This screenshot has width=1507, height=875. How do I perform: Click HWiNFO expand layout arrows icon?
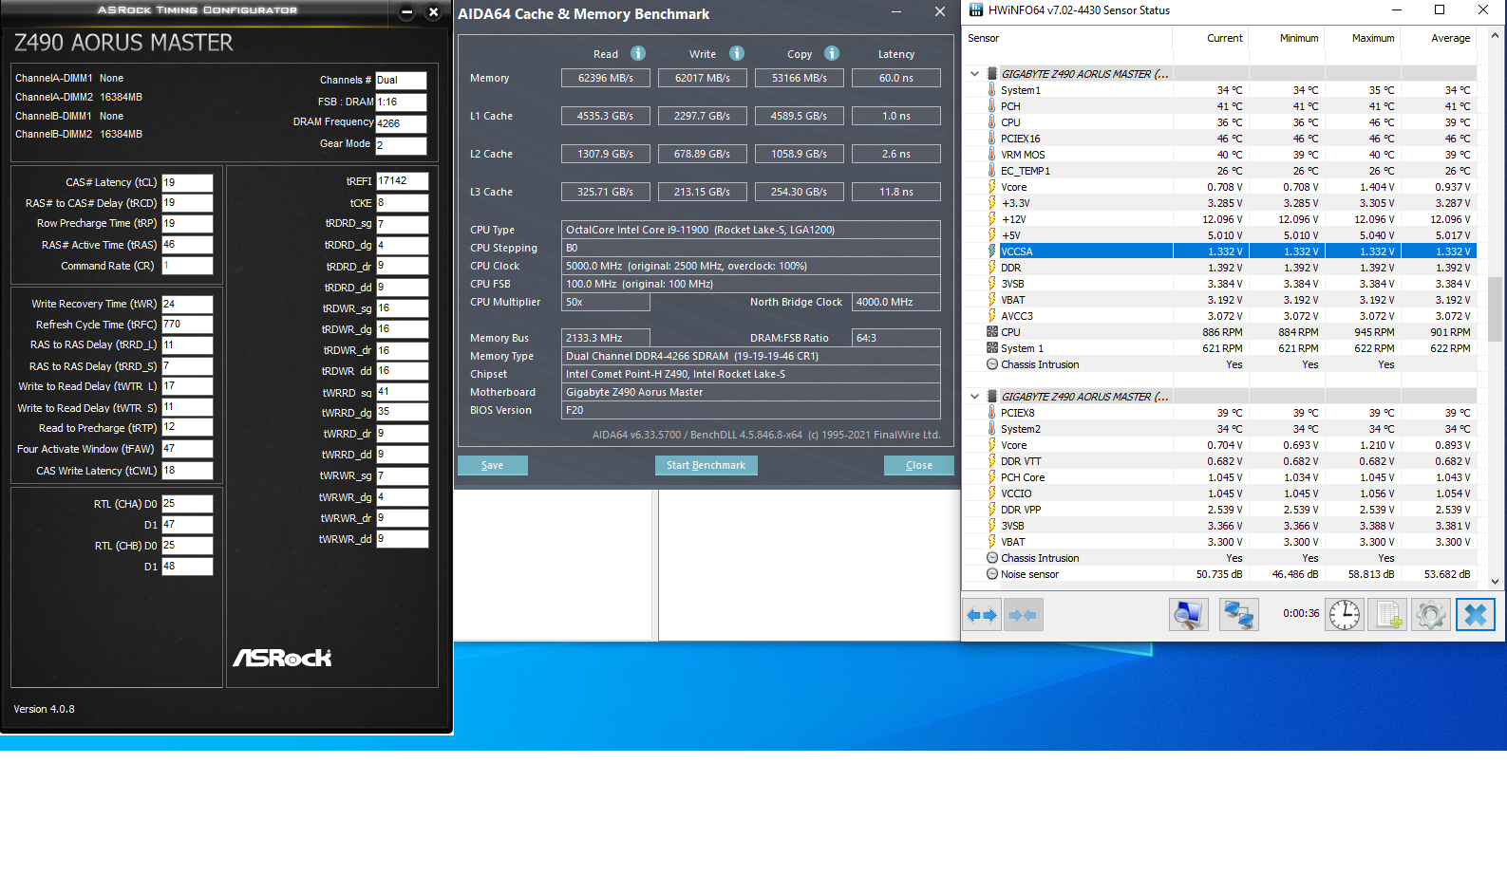pos(982,615)
